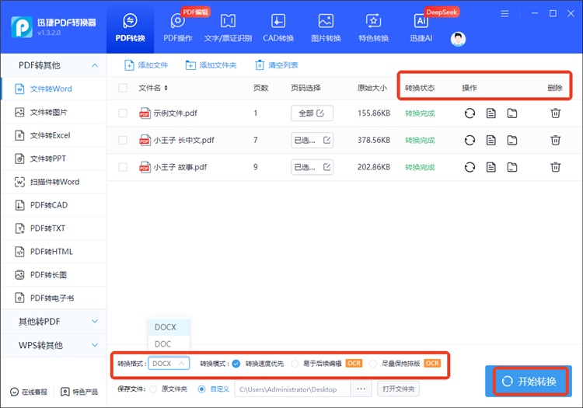Screen dimensions: 583x408
Task: Select 转换速度优先 radio button
Action: coord(236,364)
